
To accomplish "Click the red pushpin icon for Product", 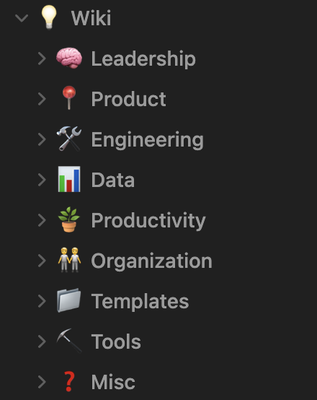I will (69, 97).
